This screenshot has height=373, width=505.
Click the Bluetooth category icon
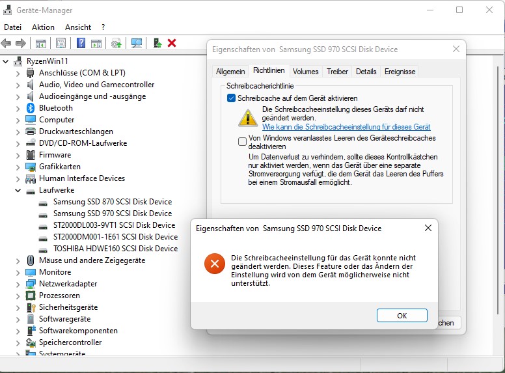[x=31, y=108]
